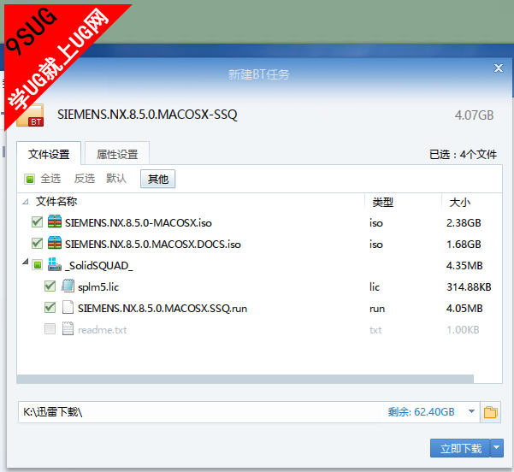Click the 立即下载 button

pos(460,448)
